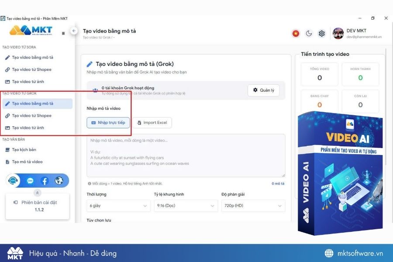393x262 pixels.
Task: Open the "Tỷ lệ khung hình" aspect ratio dropdown
Action: pyautogui.click(x=186, y=205)
